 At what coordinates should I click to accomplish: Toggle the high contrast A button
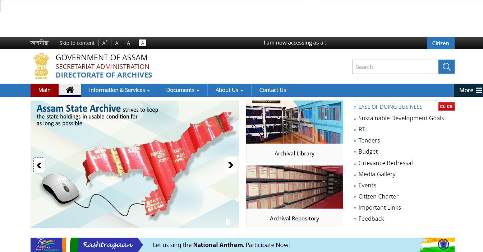tap(142, 43)
